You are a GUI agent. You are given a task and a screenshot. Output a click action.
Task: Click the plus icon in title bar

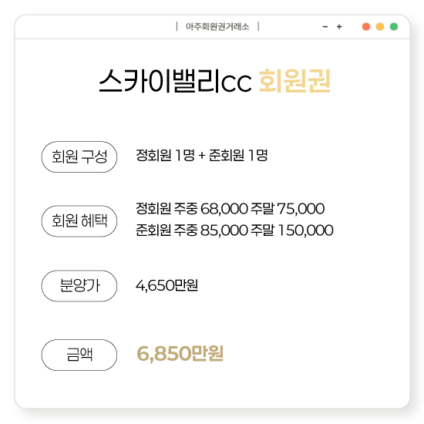tap(339, 26)
